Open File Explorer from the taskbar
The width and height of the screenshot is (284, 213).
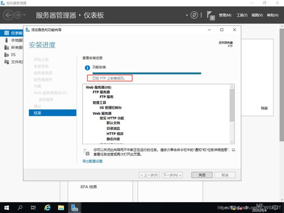click(x=61, y=208)
